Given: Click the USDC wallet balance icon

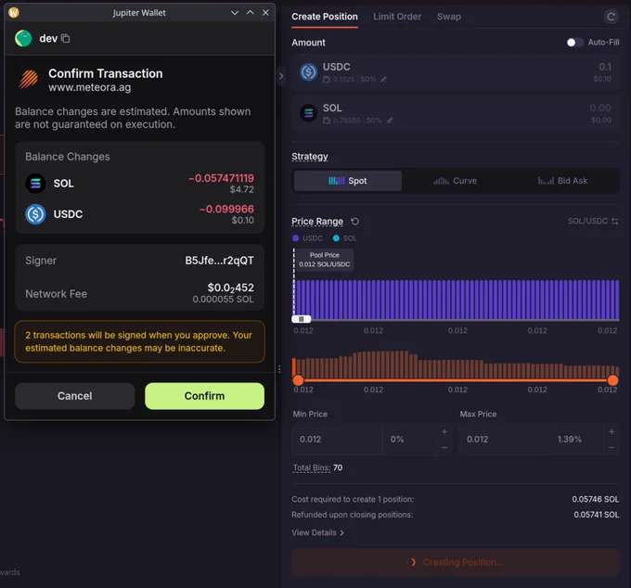Looking at the screenshot, I should click(327, 80).
